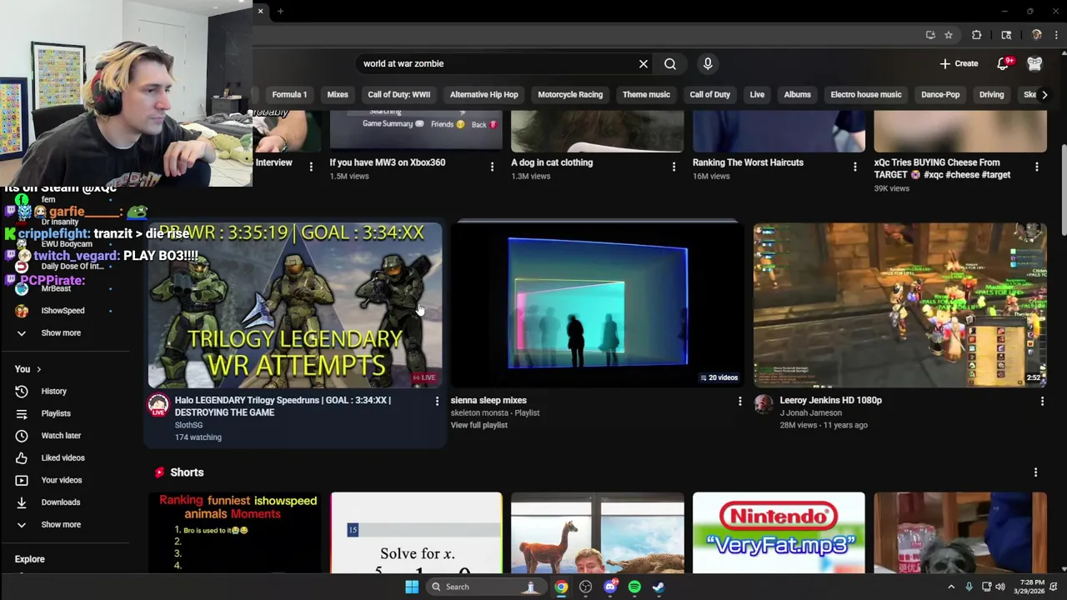Viewport: 1067px width, 600px height.
Task: Open YouTube notifications bell
Action: (1004, 64)
